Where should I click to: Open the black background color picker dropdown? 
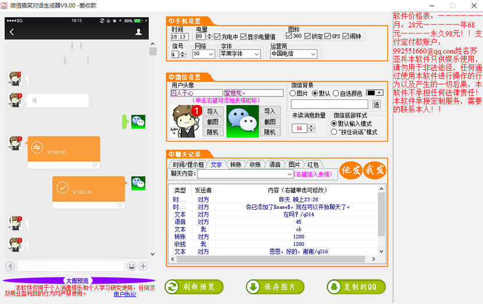pyautogui.click(x=375, y=93)
